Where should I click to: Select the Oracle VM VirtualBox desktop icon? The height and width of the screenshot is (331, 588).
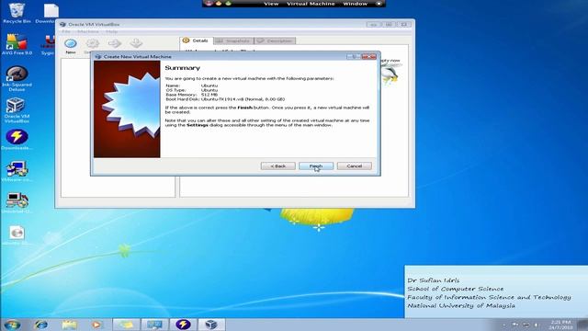[x=17, y=110]
